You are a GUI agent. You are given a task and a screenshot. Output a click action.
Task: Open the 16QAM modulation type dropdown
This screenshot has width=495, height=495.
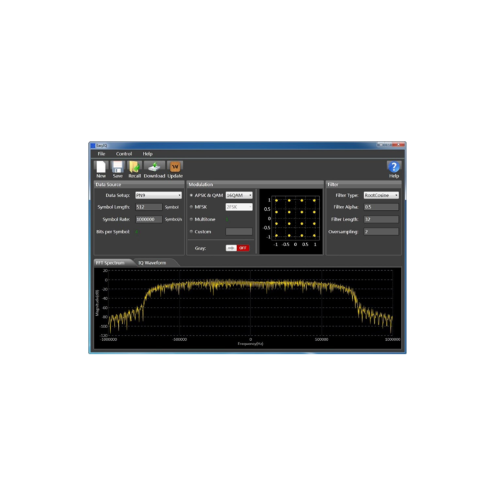pos(239,195)
